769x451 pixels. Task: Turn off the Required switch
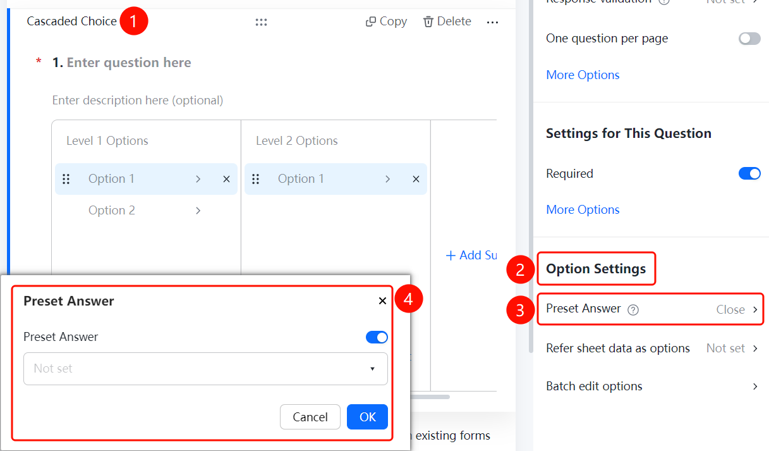(749, 174)
